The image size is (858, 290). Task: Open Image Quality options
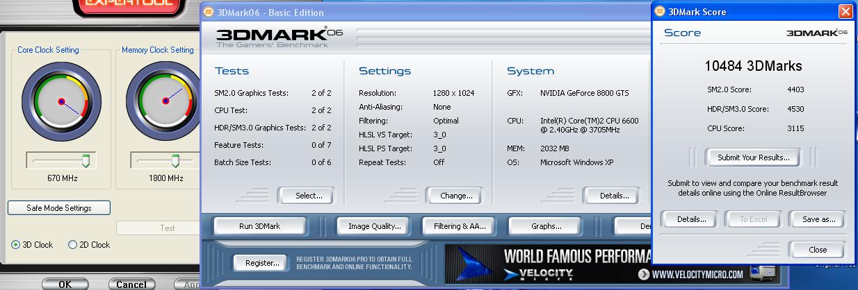point(374,226)
